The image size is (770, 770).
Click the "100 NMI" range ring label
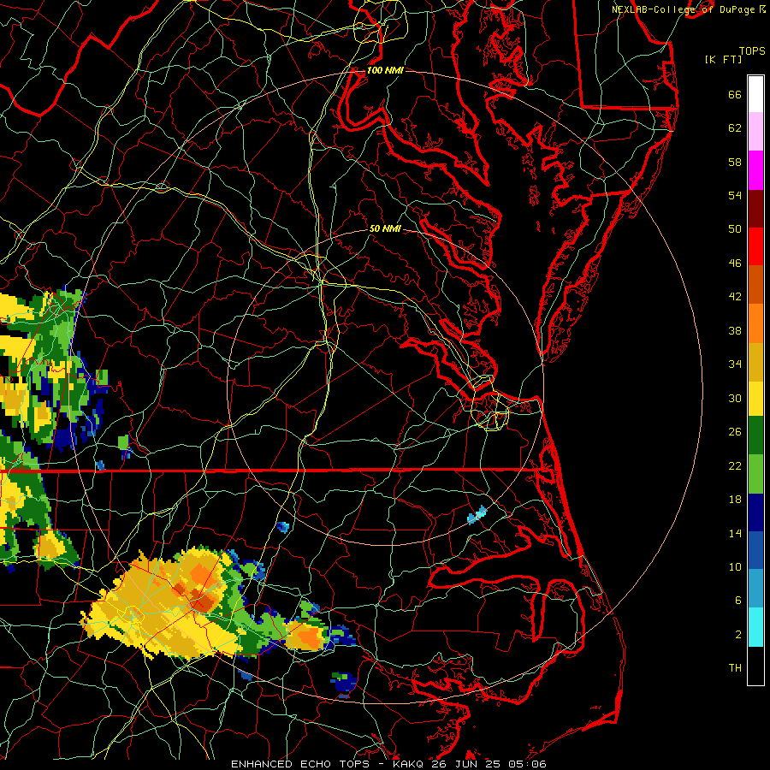(x=385, y=70)
